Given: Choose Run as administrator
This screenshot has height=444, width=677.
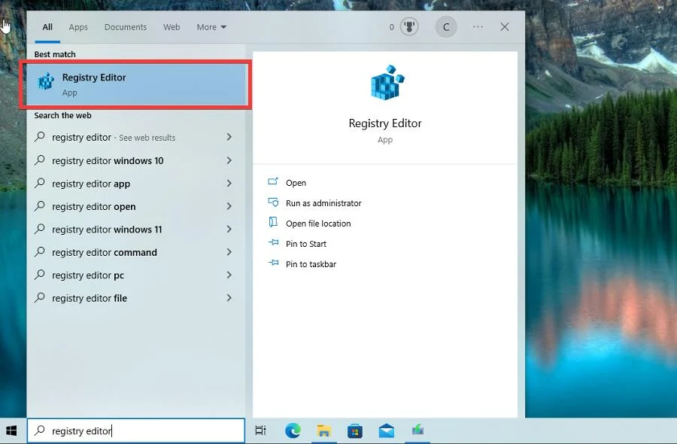Looking at the screenshot, I should pyautogui.click(x=323, y=203).
